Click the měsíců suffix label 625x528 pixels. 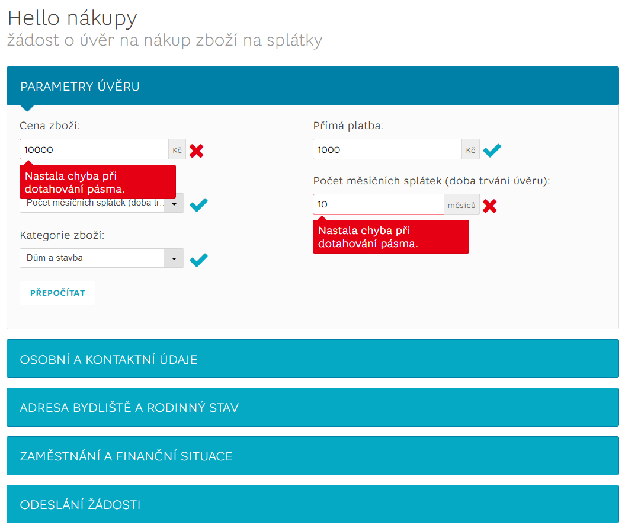[461, 204]
